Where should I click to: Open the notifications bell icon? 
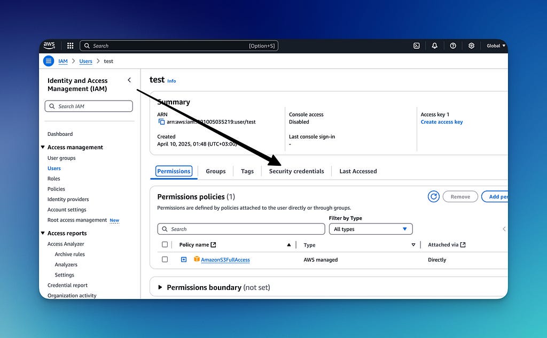434,46
